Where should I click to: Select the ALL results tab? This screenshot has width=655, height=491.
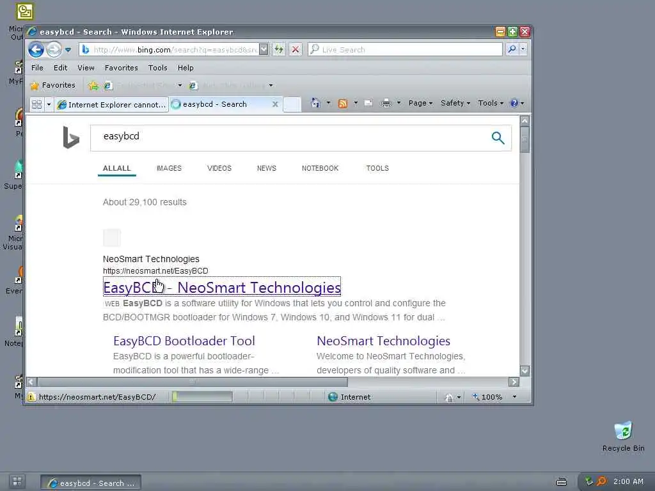coord(116,168)
